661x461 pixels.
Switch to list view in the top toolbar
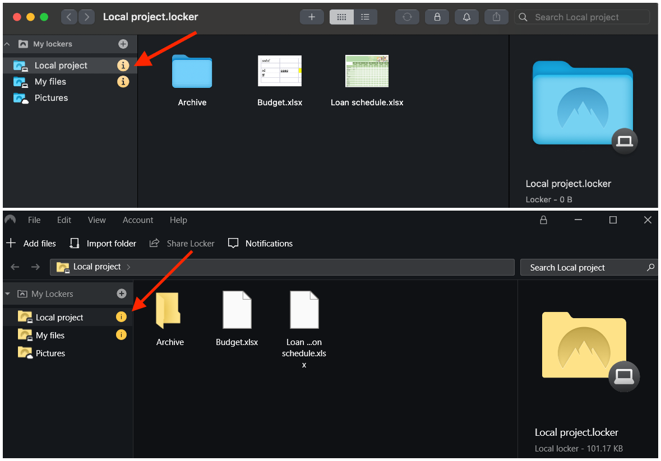[366, 17]
